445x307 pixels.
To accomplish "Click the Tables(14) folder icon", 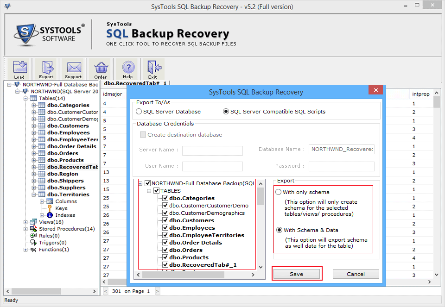I will [x=33, y=98].
